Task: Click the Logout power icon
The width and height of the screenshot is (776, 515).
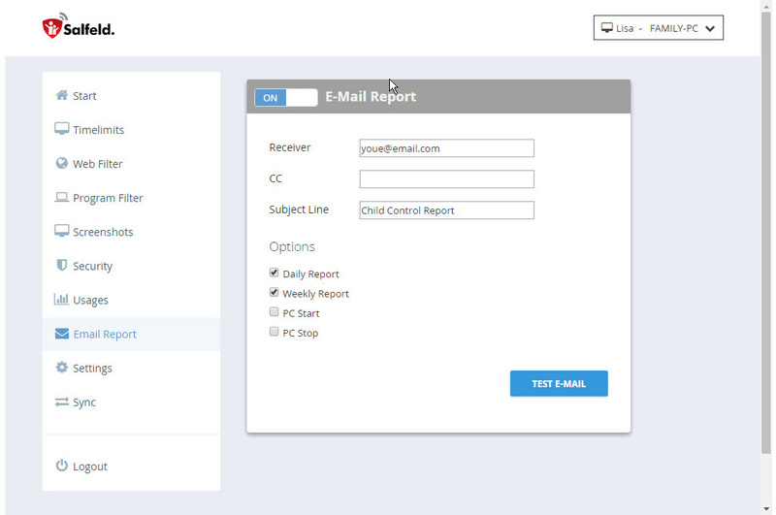Action: pos(62,466)
